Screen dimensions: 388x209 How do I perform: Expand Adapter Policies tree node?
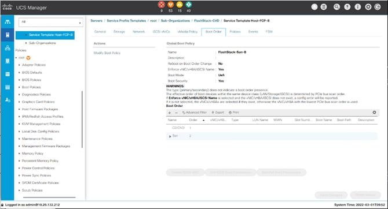tap(19, 65)
